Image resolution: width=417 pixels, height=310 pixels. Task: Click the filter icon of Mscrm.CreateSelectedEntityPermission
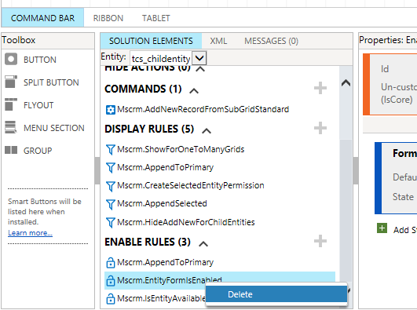coord(111,186)
